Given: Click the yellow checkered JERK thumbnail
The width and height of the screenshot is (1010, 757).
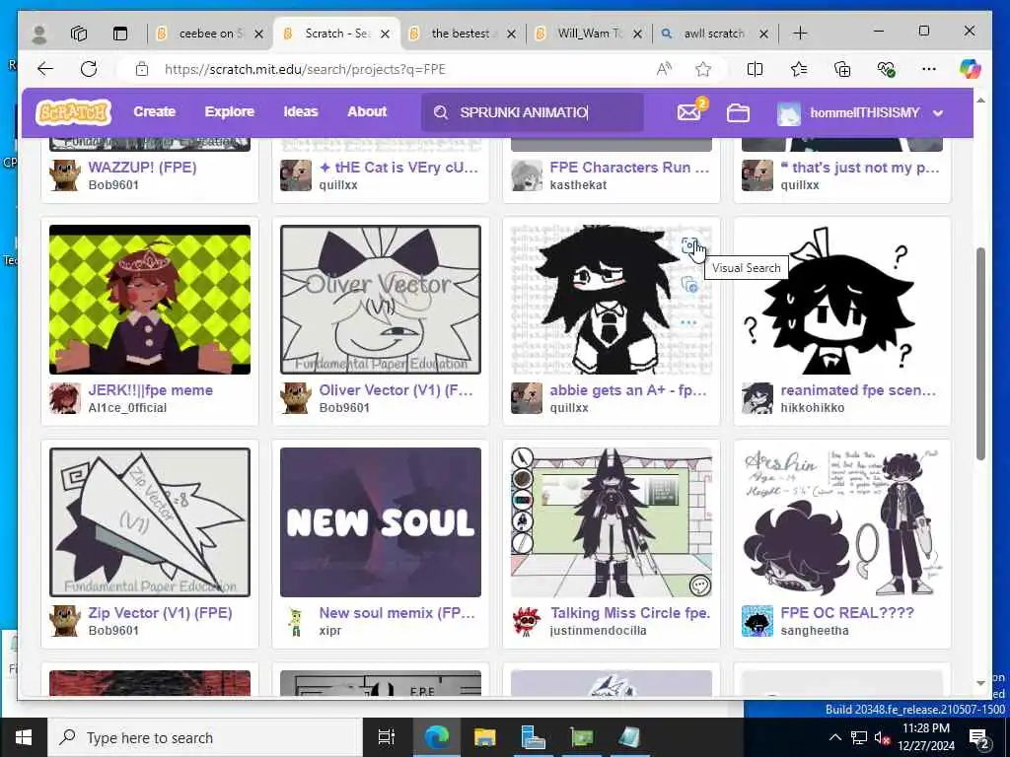Looking at the screenshot, I should tap(150, 300).
